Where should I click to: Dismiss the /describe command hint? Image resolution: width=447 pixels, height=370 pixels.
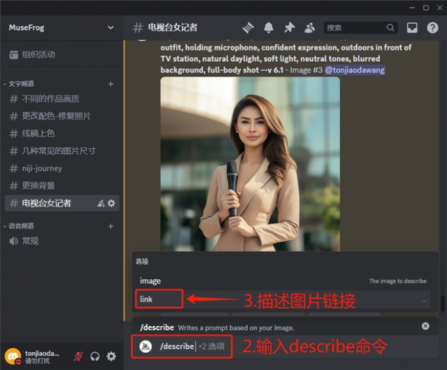coord(425,326)
